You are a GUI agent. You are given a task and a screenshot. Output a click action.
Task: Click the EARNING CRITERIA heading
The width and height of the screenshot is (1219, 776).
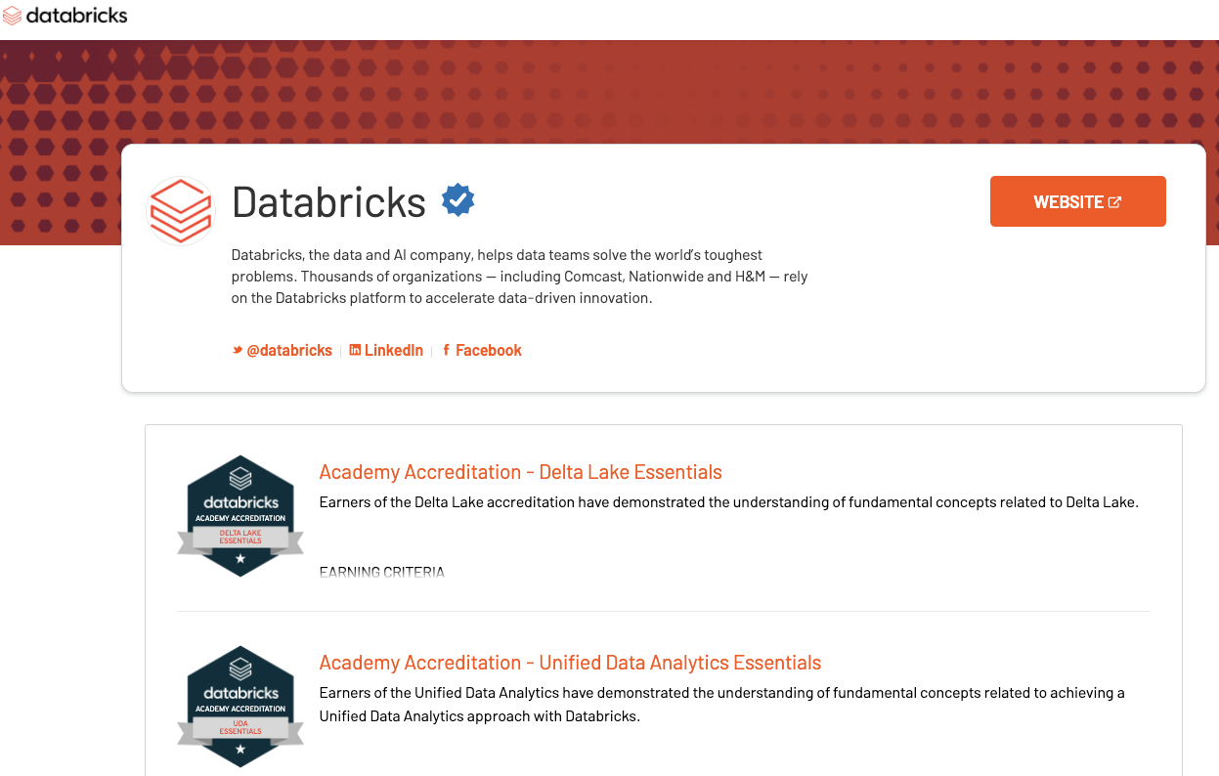(382, 572)
